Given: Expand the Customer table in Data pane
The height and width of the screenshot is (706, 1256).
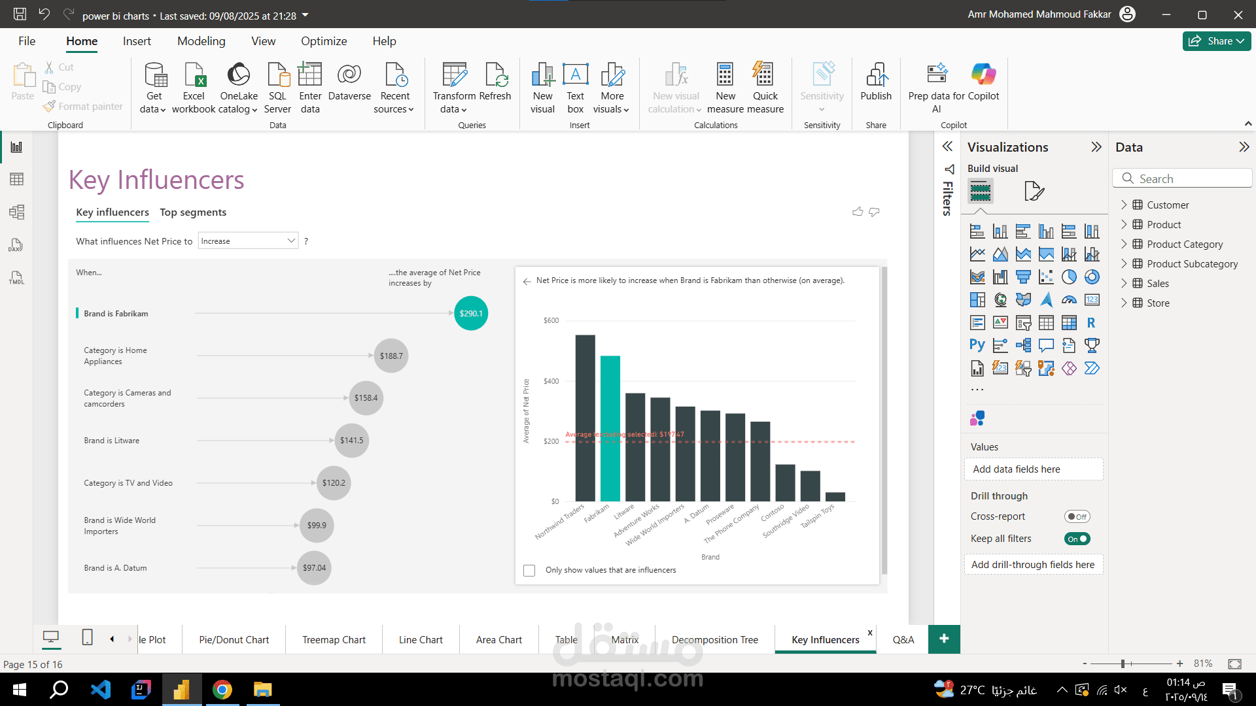Looking at the screenshot, I should click(1124, 205).
